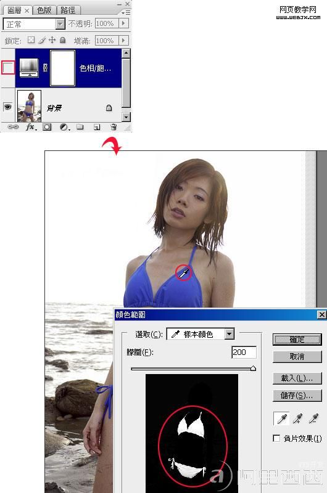
Task: Click the 確定 button
Action: pos(297,340)
